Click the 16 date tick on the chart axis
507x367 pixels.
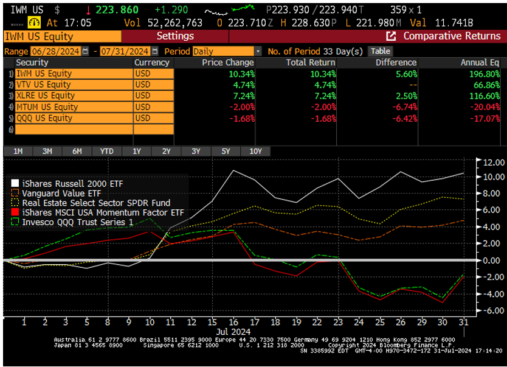pyautogui.click(x=233, y=322)
